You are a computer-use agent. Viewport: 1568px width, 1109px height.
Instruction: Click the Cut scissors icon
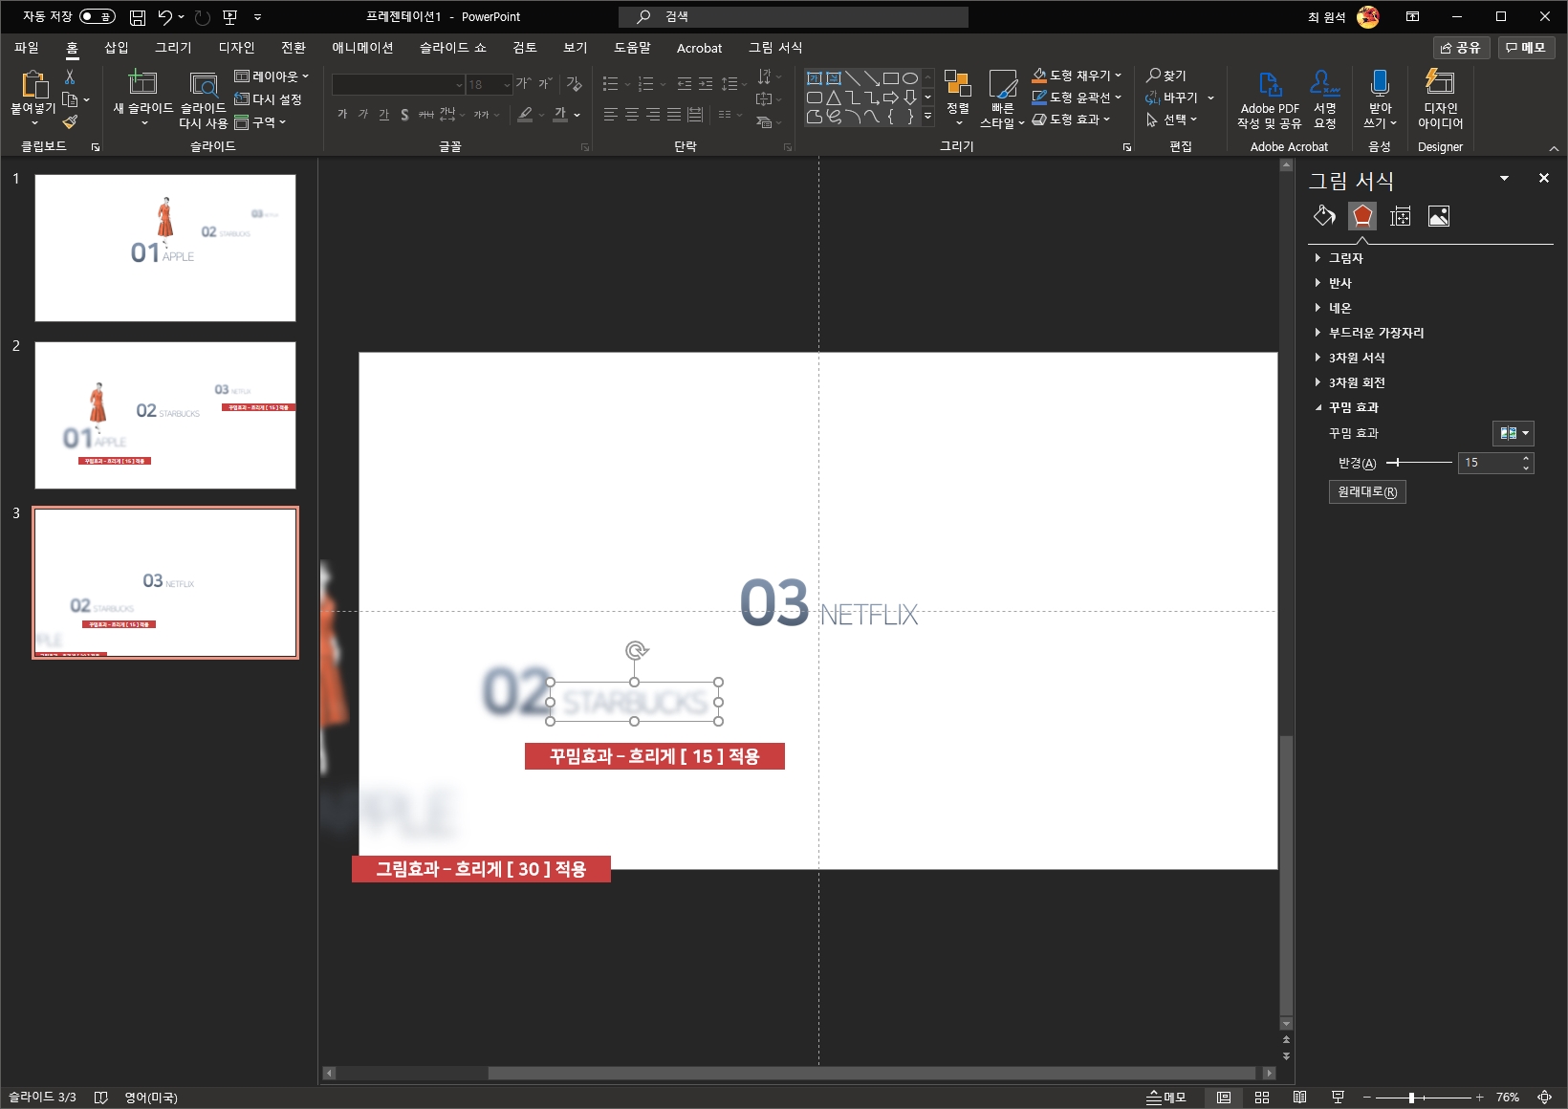[70, 76]
